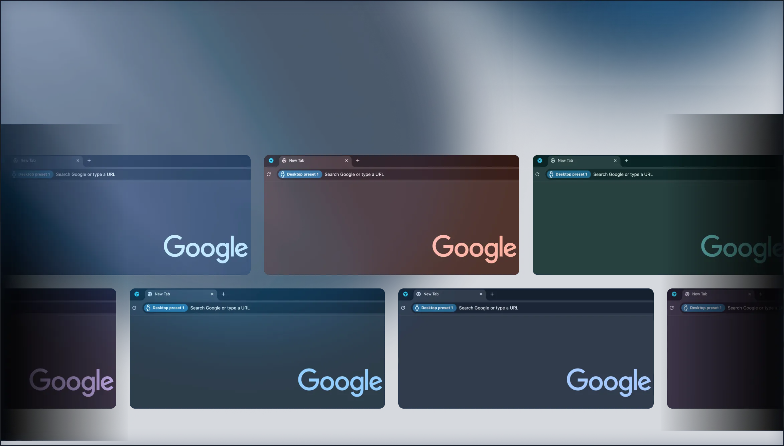Click the Desktop preset 1 chip in the red window
784x446 pixels.
(x=300, y=174)
